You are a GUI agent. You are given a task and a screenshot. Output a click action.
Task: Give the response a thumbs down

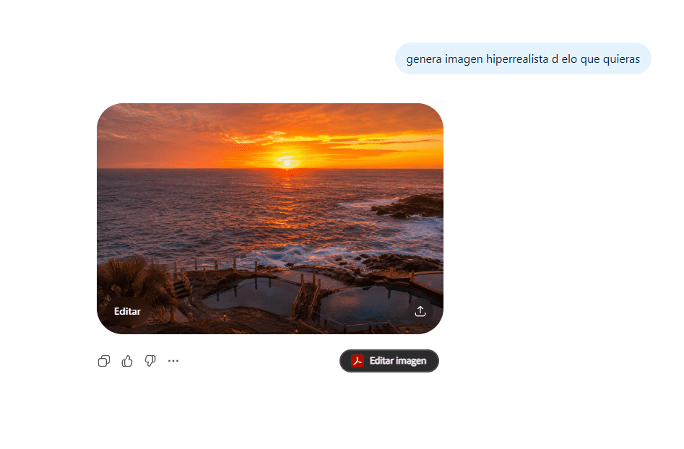pyautogui.click(x=150, y=361)
